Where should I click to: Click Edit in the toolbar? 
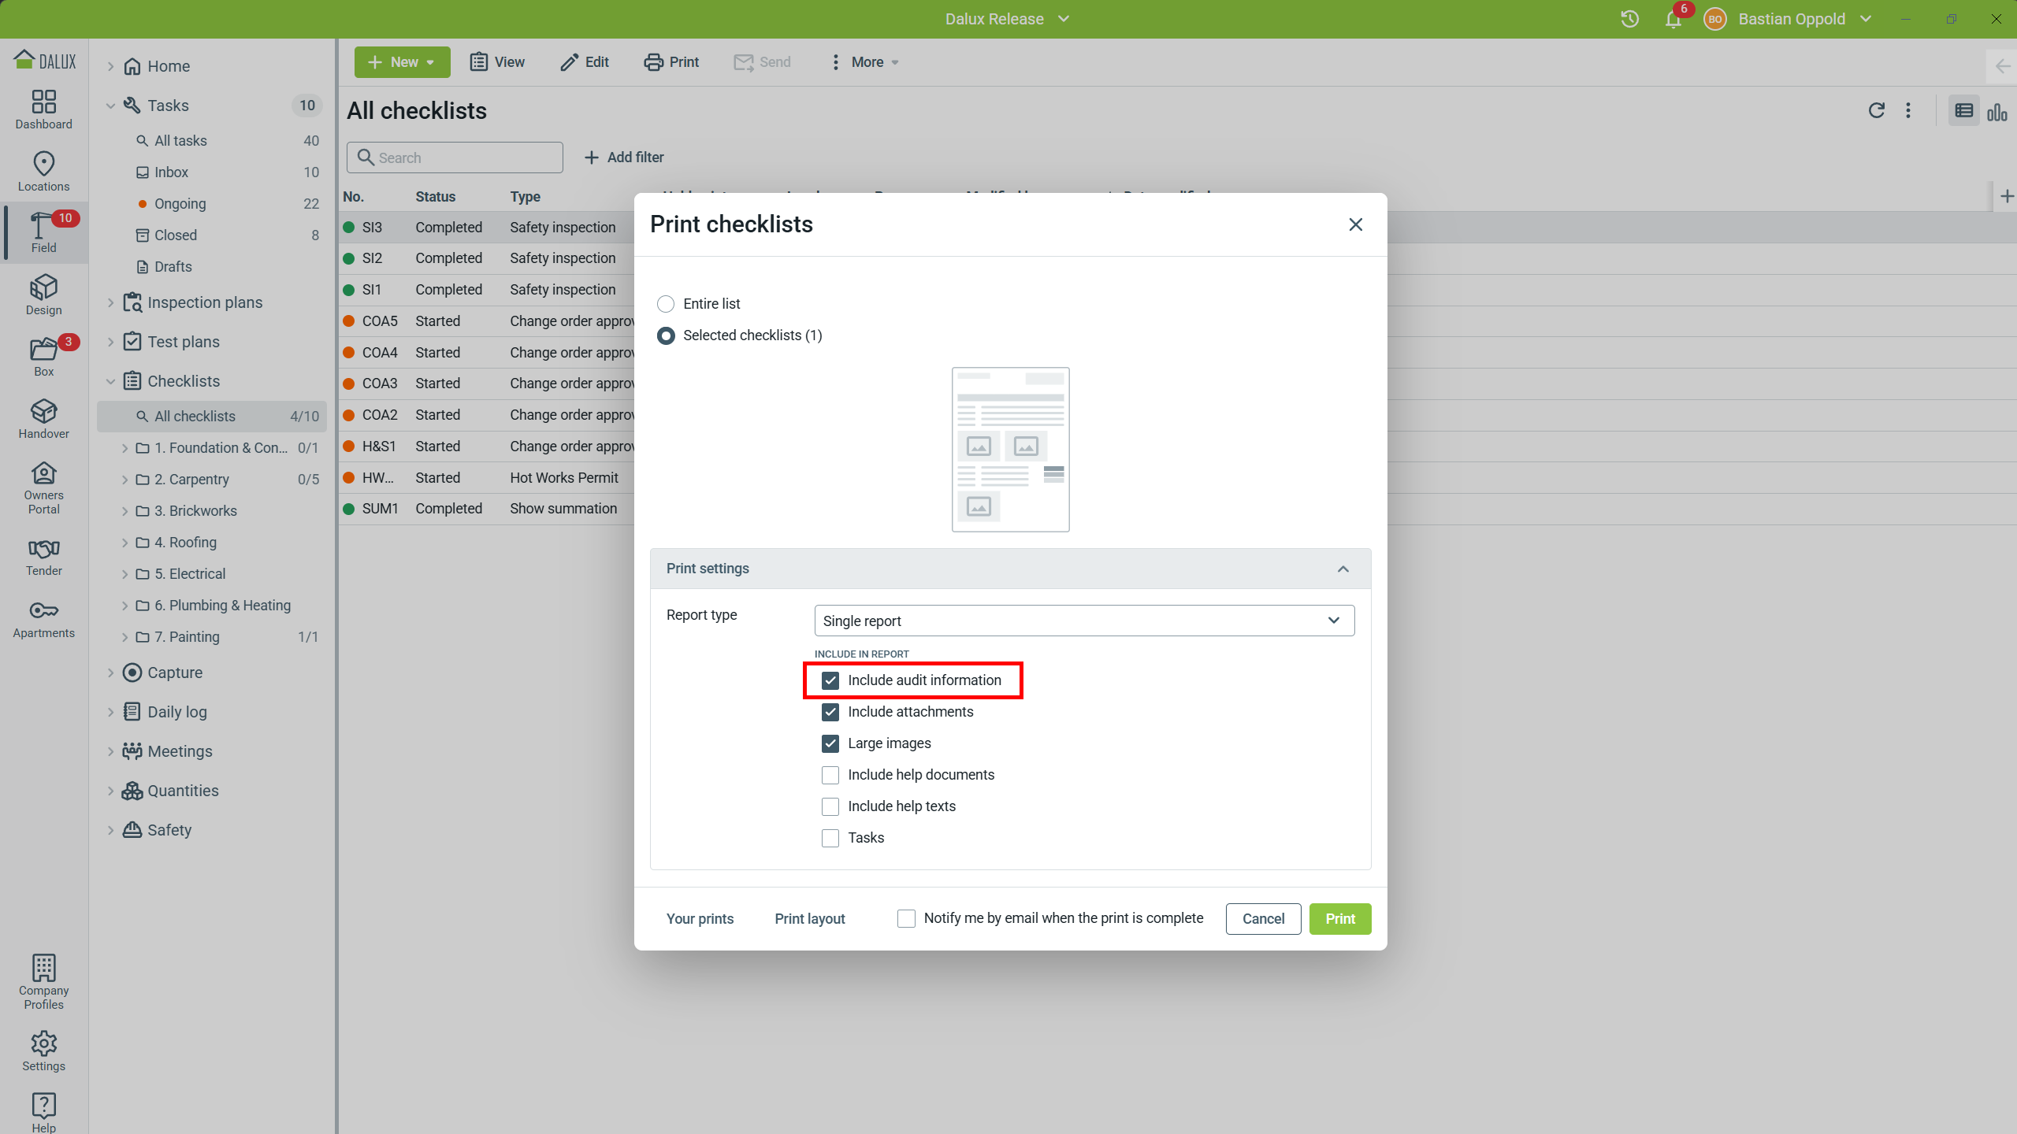[585, 62]
